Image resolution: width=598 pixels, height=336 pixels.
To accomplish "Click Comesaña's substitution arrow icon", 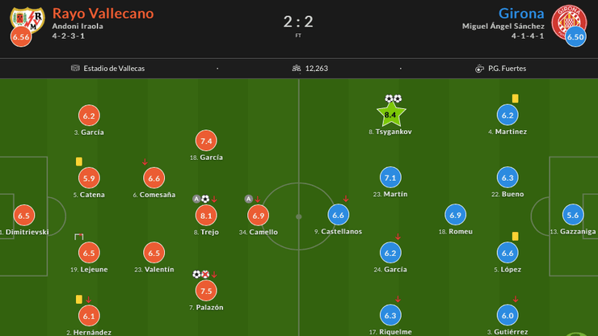I will tap(144, 162).
